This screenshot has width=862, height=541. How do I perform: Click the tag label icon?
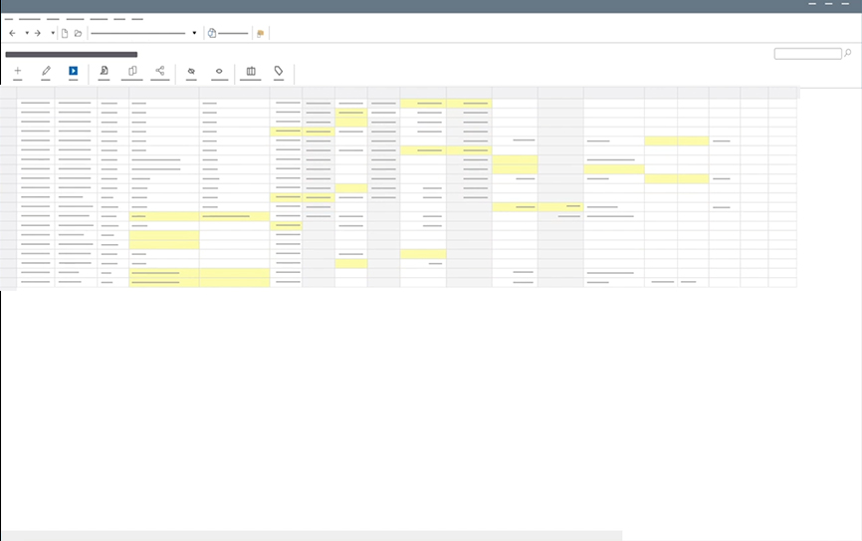pyautogui.click(x=279, y=71)
